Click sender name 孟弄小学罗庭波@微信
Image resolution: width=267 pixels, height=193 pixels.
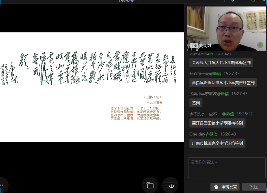pyautogui.click(x=209, y=94)
